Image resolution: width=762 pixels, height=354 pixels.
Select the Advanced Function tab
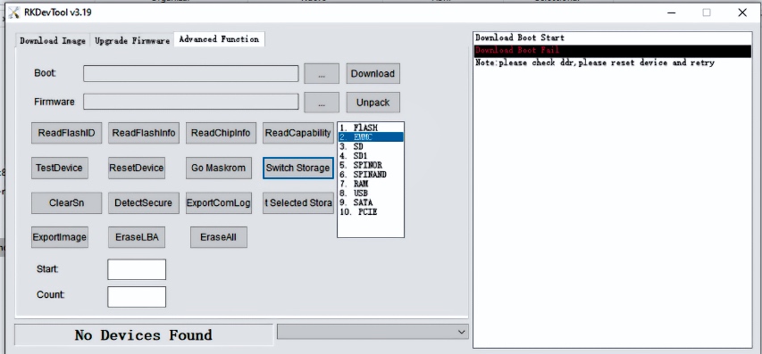[219, 39]
